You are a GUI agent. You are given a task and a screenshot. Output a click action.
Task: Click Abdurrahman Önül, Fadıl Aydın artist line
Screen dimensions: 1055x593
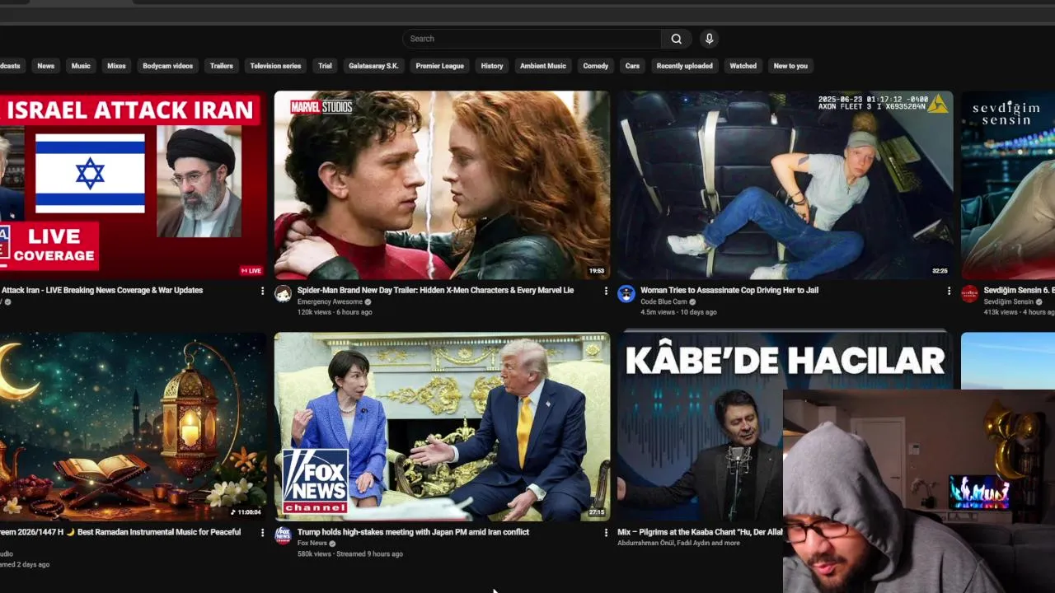tap(678, 544)
